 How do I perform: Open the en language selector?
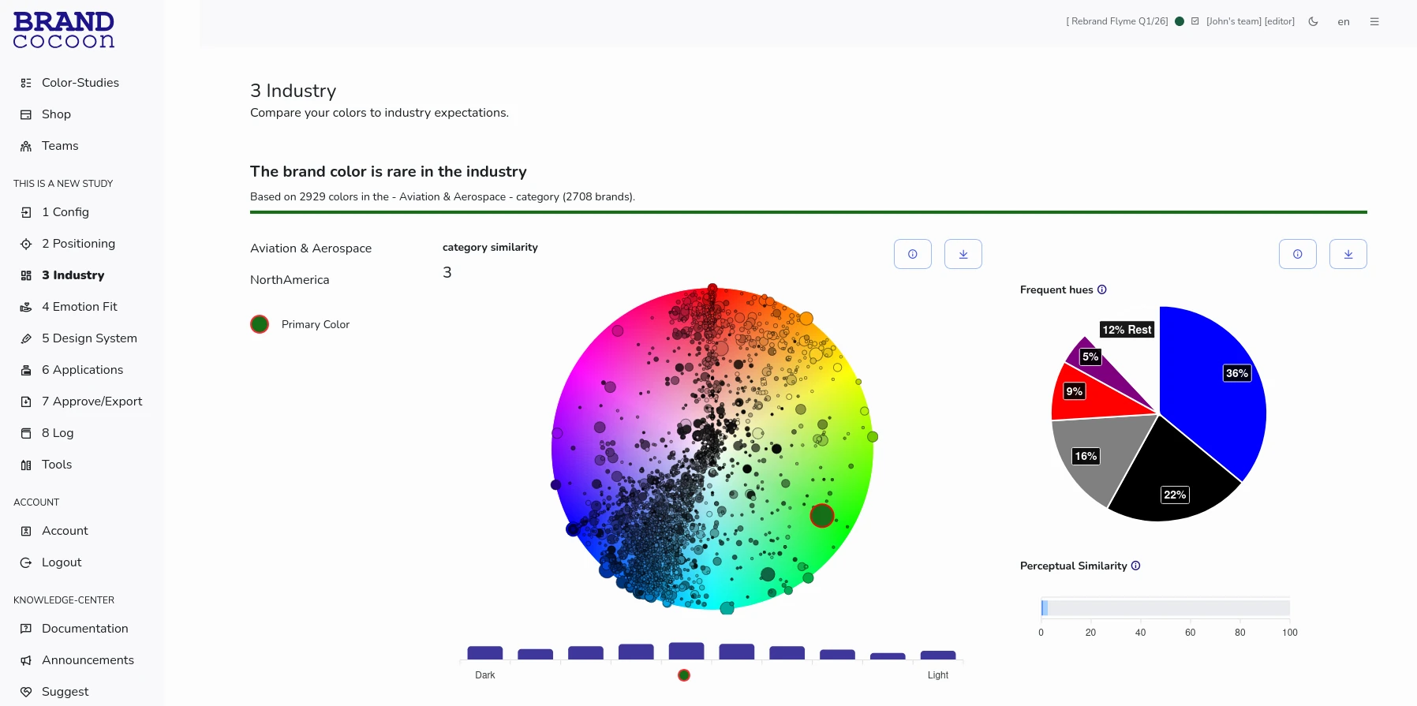[1344, 22]
